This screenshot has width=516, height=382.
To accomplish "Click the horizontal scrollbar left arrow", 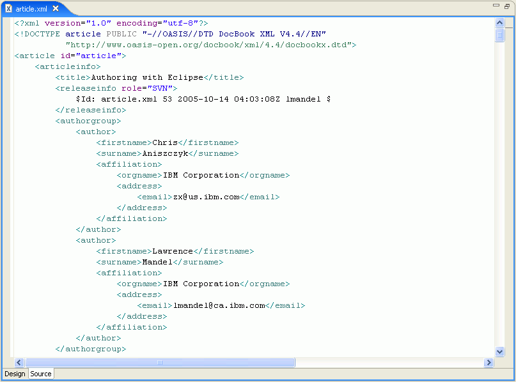I will coord(19,362).
